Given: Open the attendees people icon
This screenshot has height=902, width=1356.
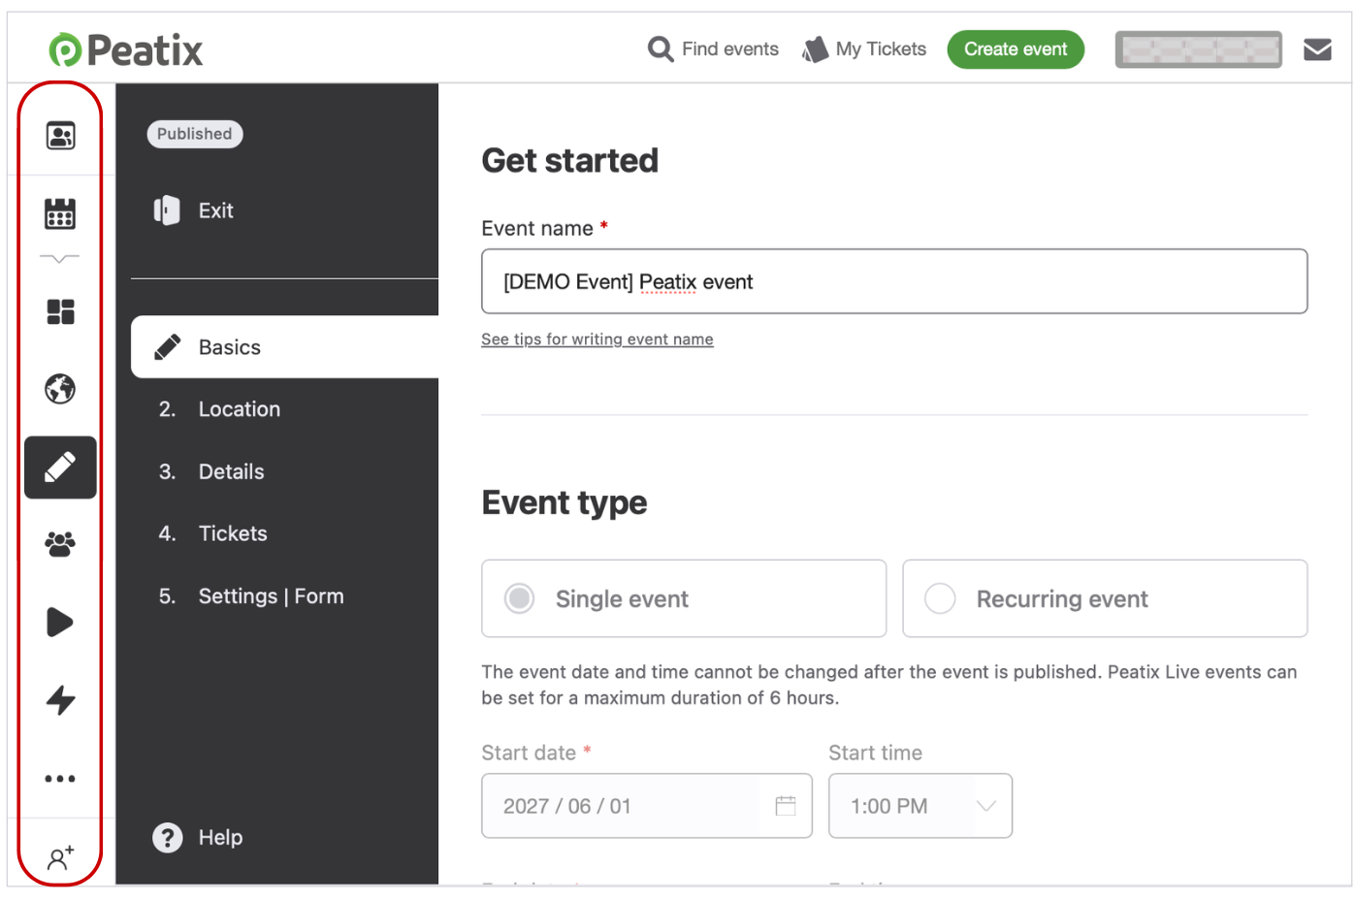Looking at the screenshot, I should tap(60, 544).
